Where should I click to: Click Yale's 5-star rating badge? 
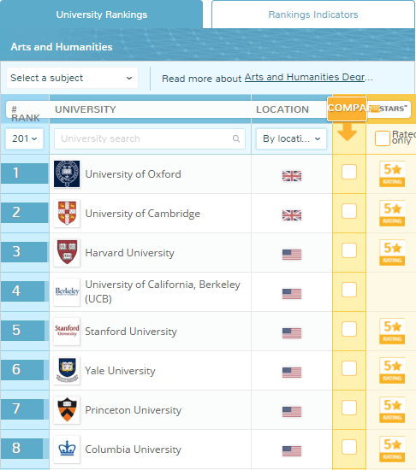click(x=392, y=370)
